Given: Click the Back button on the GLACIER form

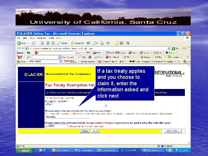Looking at the screenshot, I should 85,131.
